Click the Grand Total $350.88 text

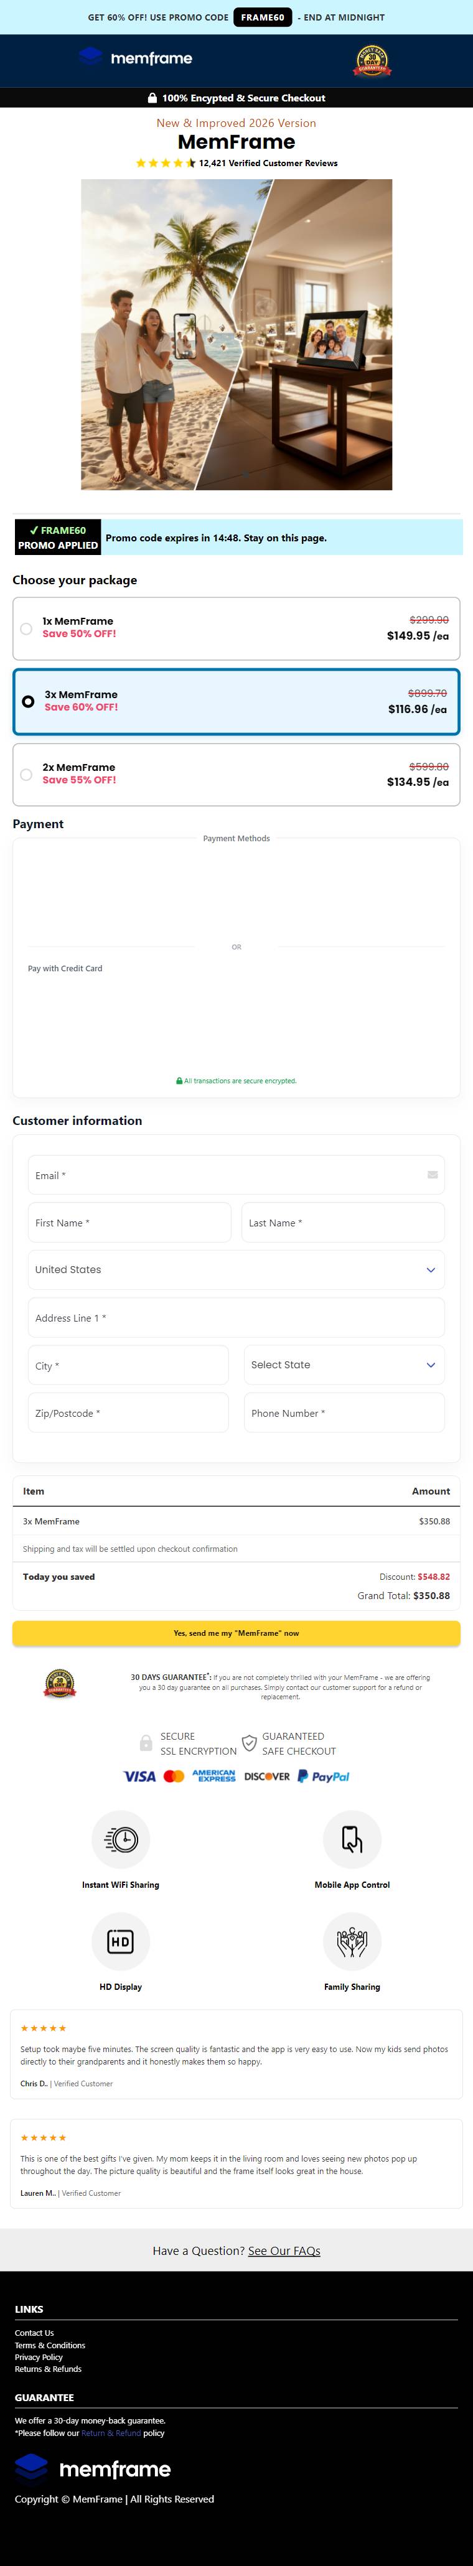(403, 1596)
